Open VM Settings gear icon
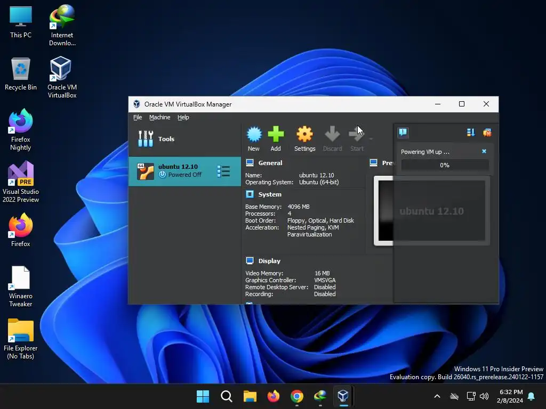 304,134
